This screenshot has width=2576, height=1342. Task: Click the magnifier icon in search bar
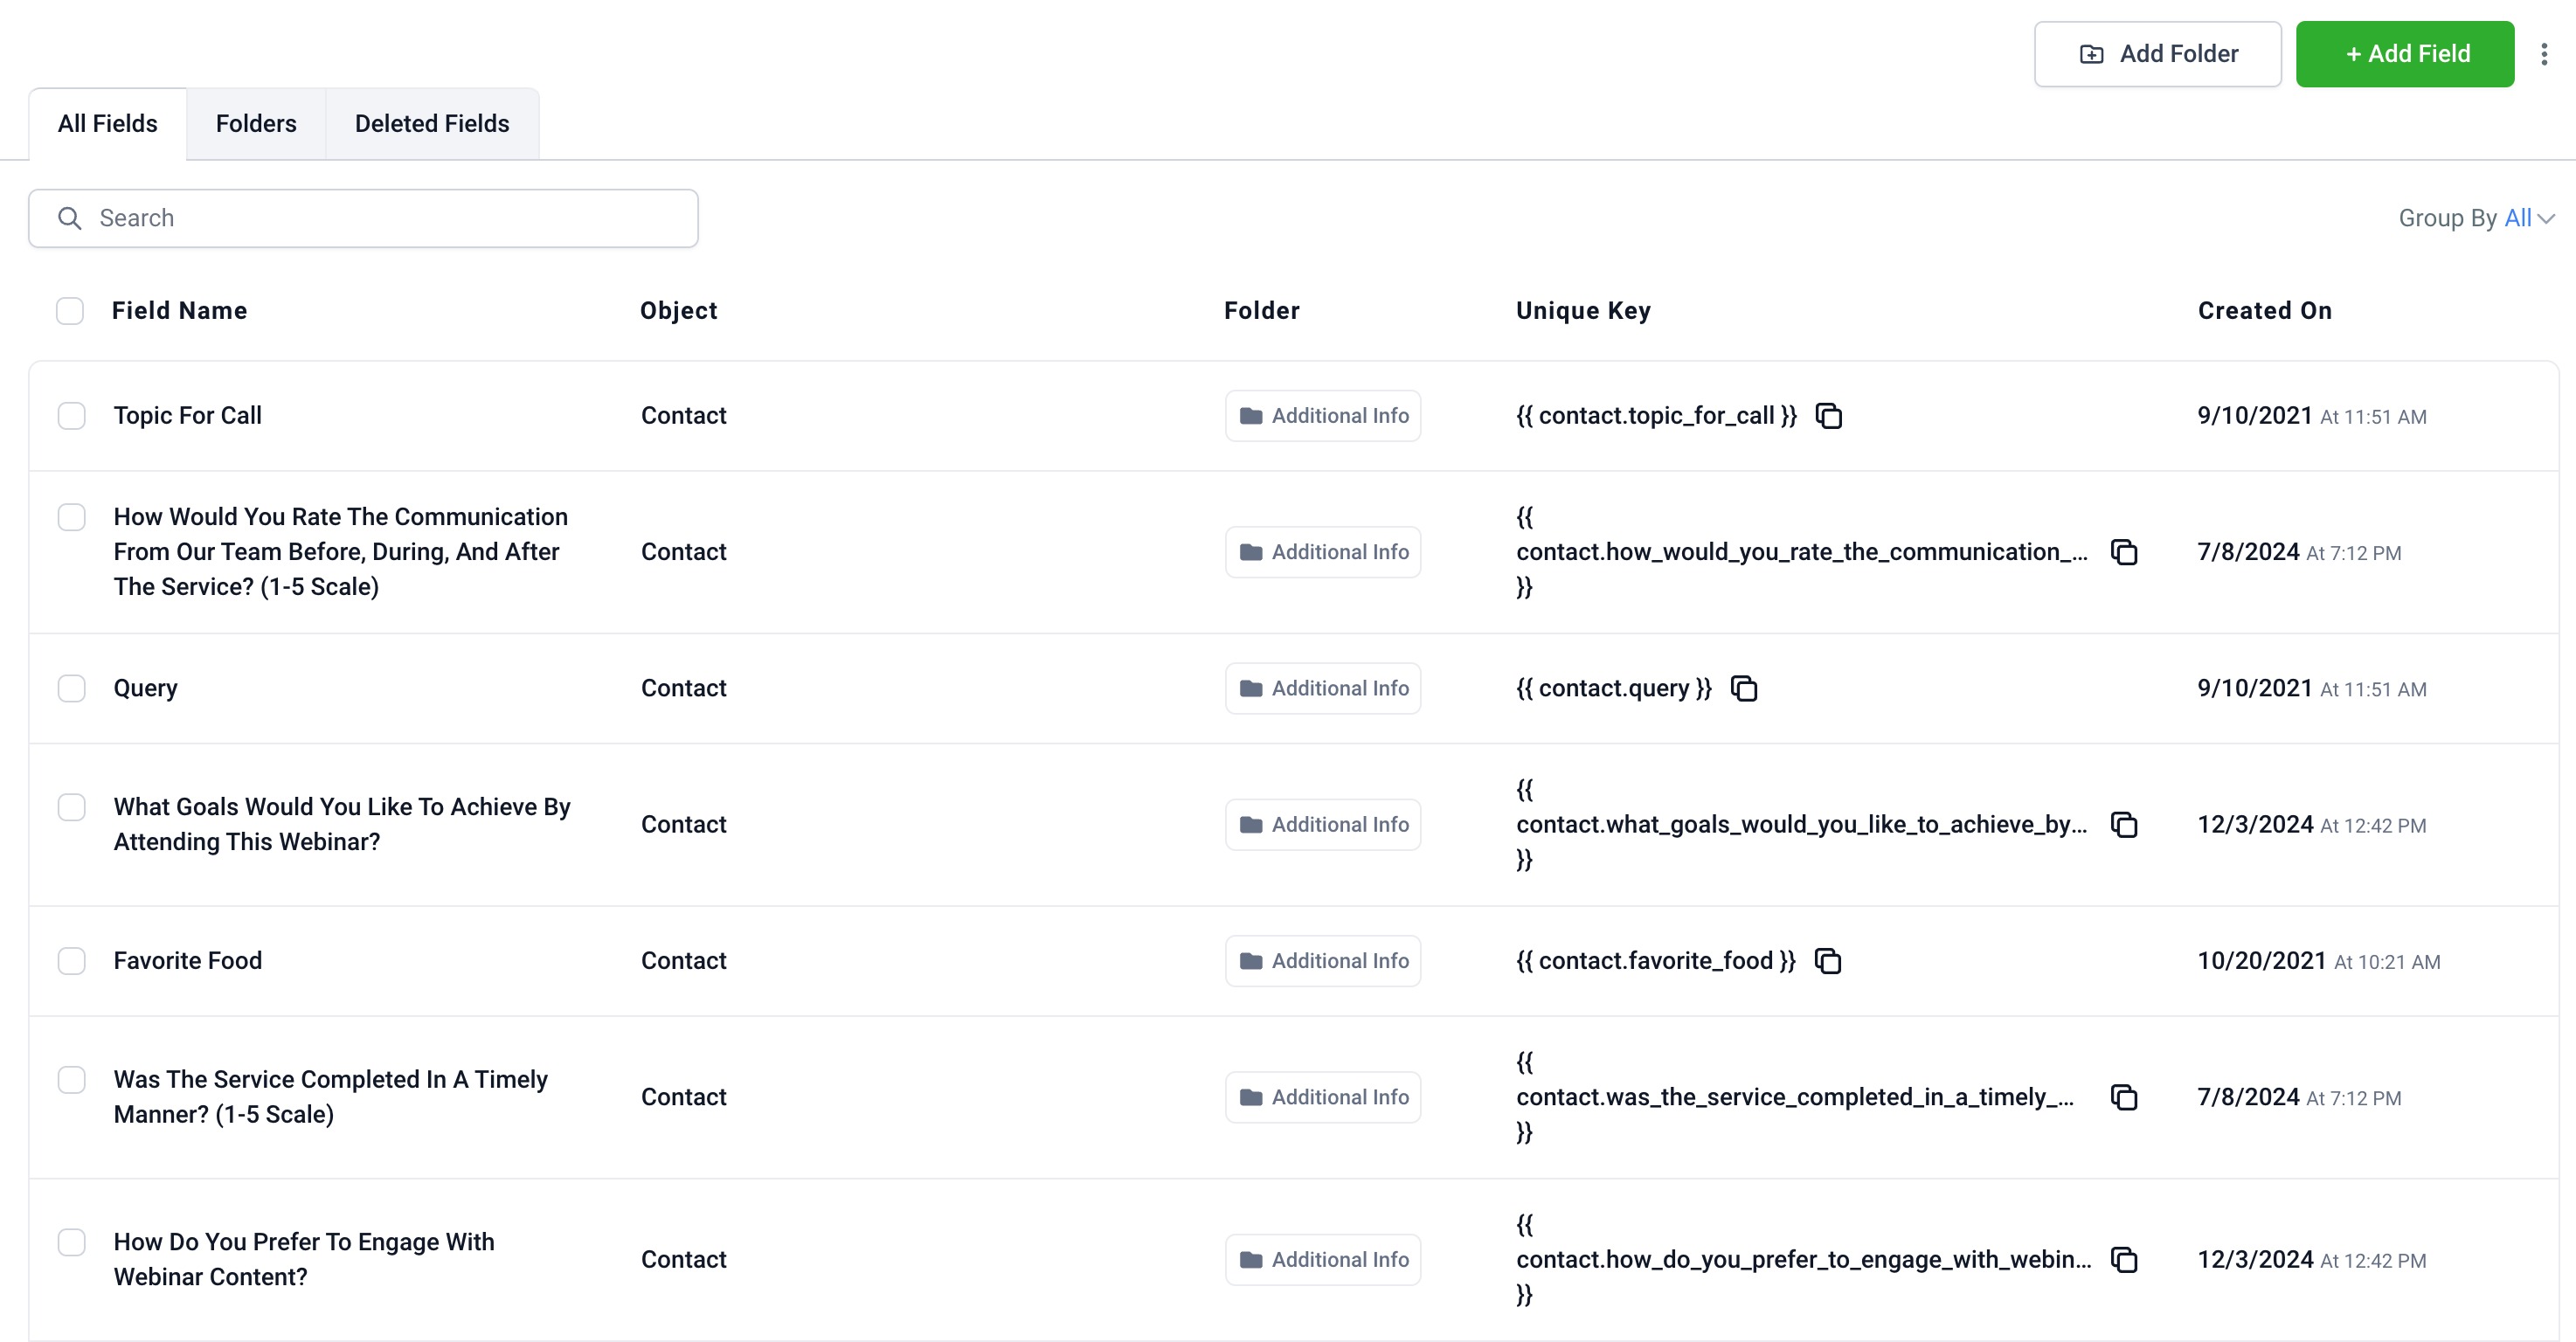coord(69,218)
